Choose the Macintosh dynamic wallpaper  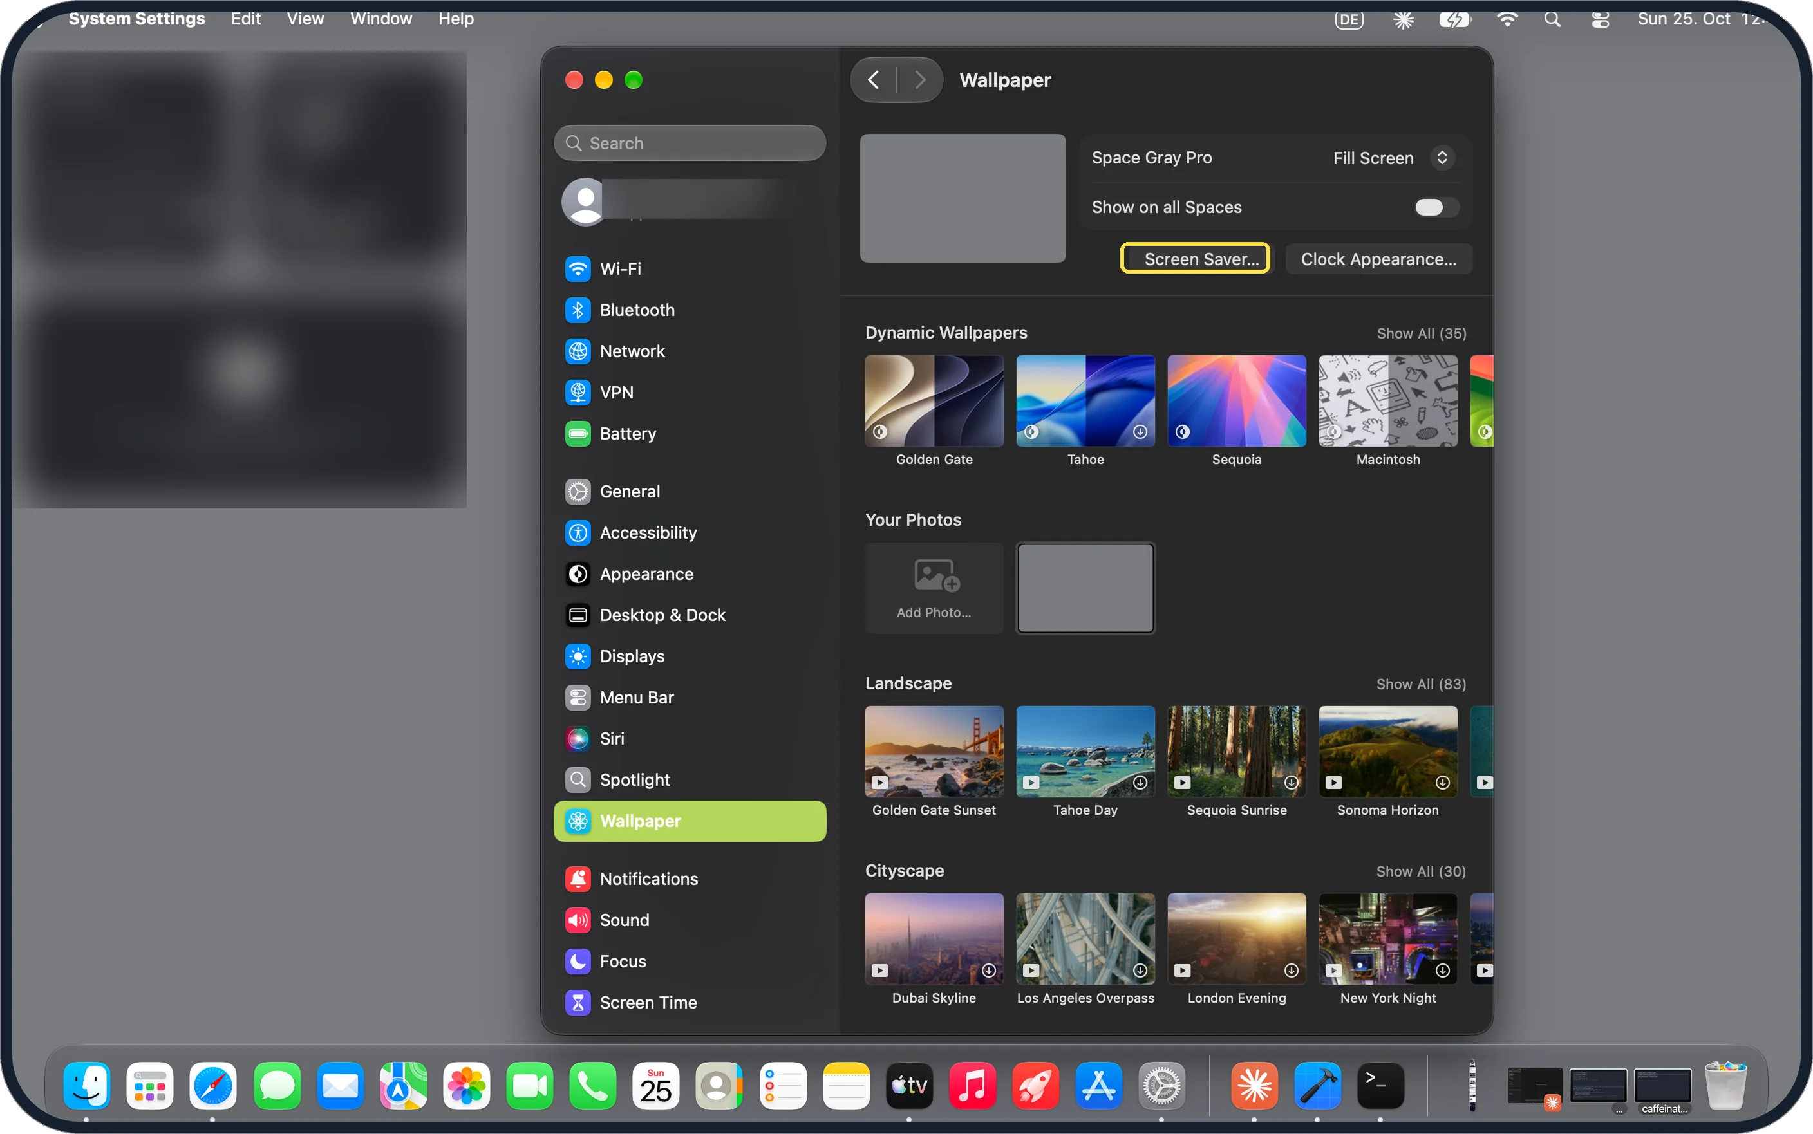(x=1387, y=401)
